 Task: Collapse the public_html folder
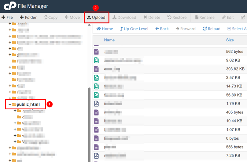pyautogui.click(x=10, y=104)
